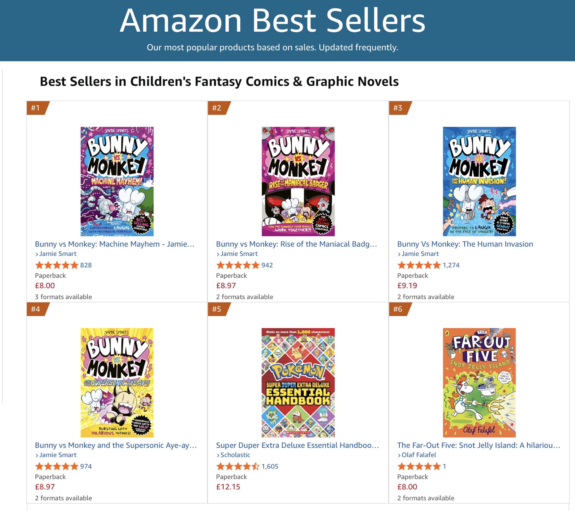View star rating with 1,274 reviews
This screenshot has width=575, height=511.
tap(419, 265)
